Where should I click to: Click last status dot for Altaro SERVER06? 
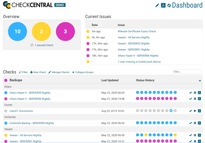point(175,99)
